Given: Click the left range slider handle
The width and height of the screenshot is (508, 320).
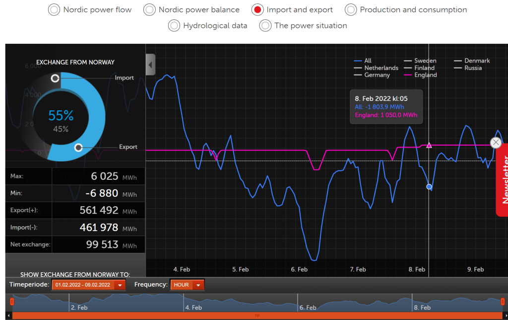Looking at the screenshot, I should pyautogui.click(x=12, y=302).
